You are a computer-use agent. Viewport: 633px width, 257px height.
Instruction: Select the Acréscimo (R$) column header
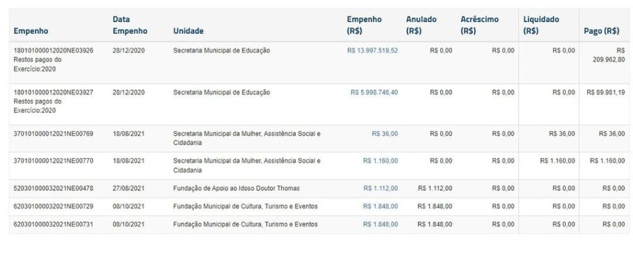click(x=479, y=25)
